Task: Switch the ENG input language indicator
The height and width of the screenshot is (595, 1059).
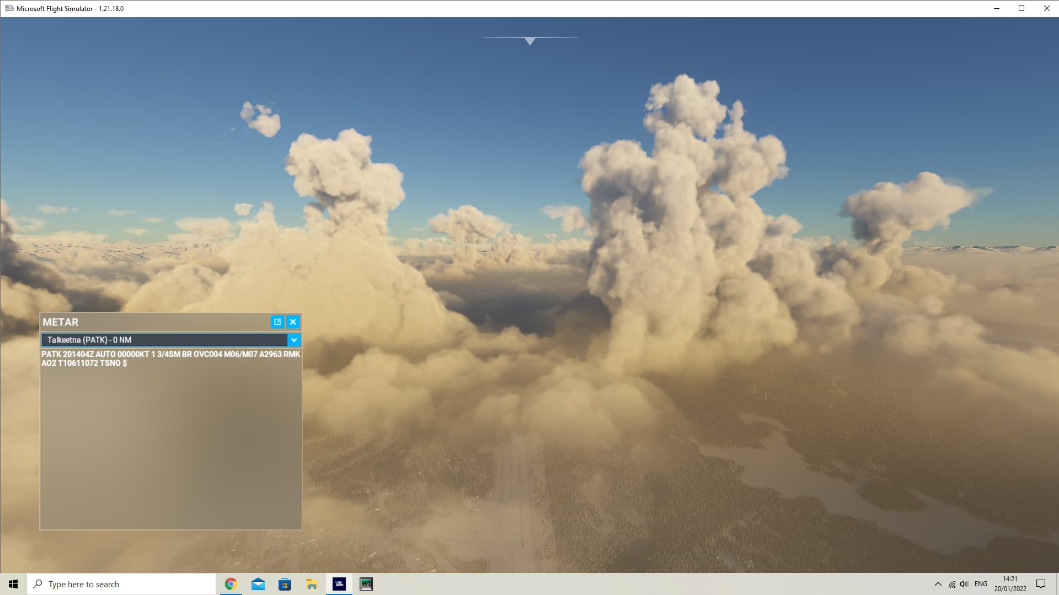Action: [x=981, y=584]
